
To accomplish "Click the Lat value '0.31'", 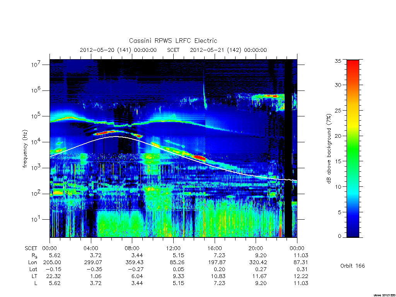I will tap(302, 270).
